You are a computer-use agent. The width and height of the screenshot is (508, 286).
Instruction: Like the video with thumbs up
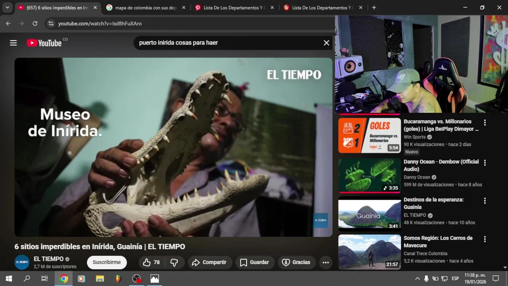click(151, 262)
